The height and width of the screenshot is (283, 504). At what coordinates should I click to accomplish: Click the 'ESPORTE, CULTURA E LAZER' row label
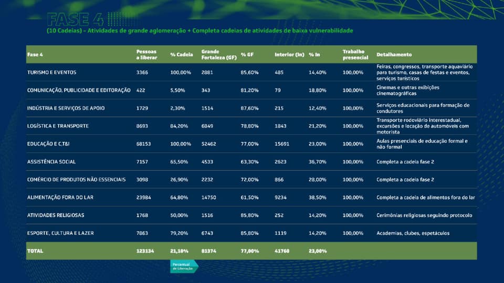(x=60, y=233)
